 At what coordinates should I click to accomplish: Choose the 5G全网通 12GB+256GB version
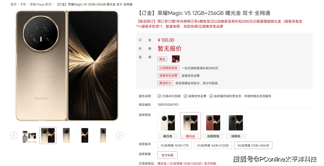pos(253,145)
